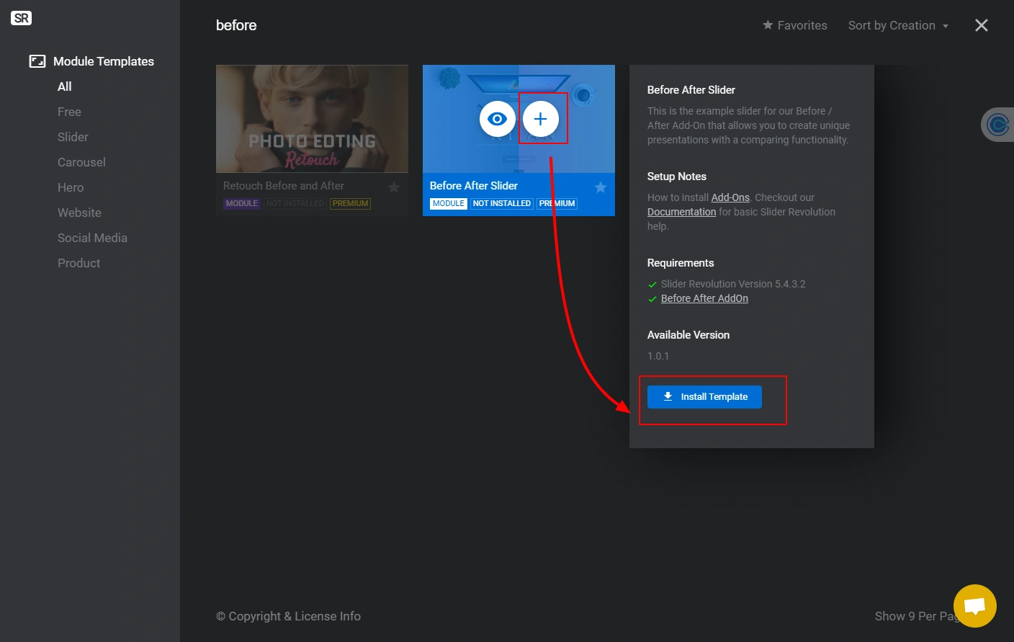Viewport: 1014px width, 642px height.
Task: Select the Social Media category
Action: (x=92, y=238)
